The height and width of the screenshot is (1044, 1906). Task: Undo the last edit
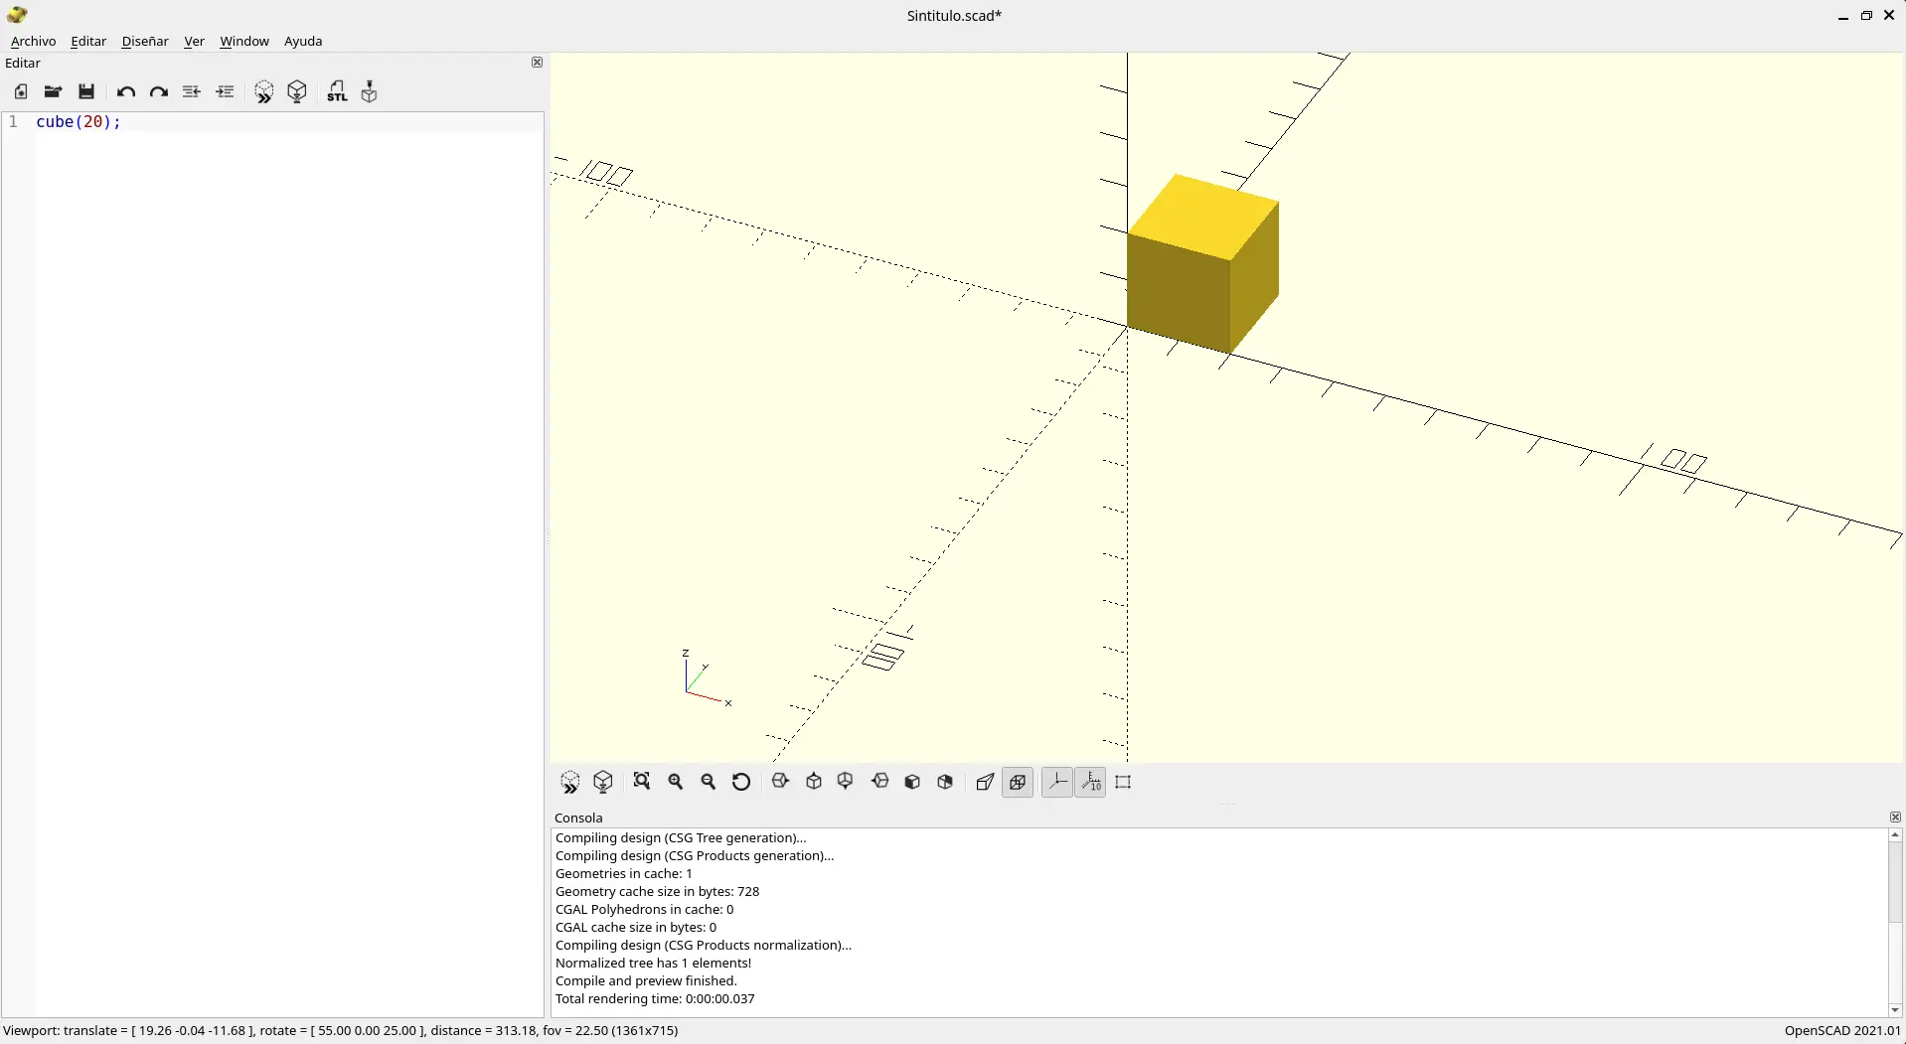coord(126,91)
